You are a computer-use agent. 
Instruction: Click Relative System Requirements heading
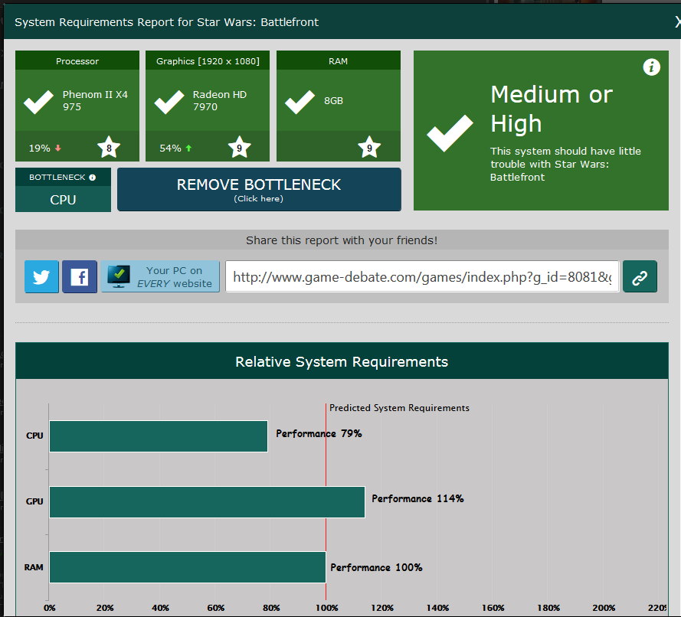click(x=342, y=362)
